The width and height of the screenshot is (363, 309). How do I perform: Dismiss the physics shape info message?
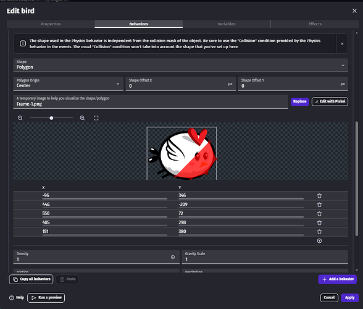[342, 44]
